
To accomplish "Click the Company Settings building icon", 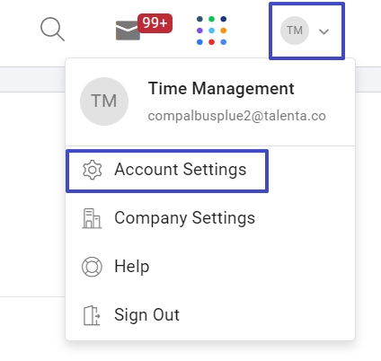I will point(92,218).
